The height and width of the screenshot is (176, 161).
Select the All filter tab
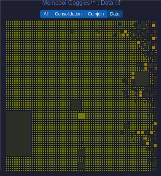(x=46, y=14)
